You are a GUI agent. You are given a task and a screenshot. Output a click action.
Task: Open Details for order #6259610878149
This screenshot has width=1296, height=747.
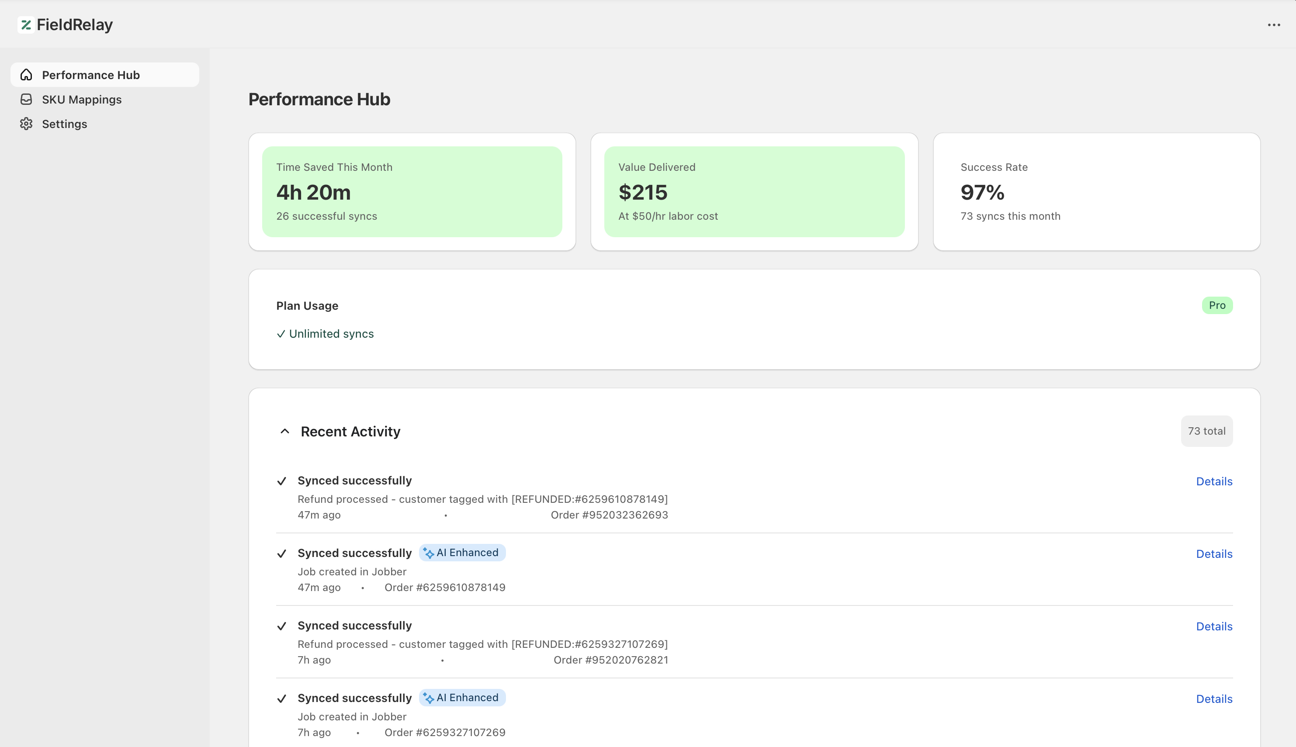coord(1213,553)
